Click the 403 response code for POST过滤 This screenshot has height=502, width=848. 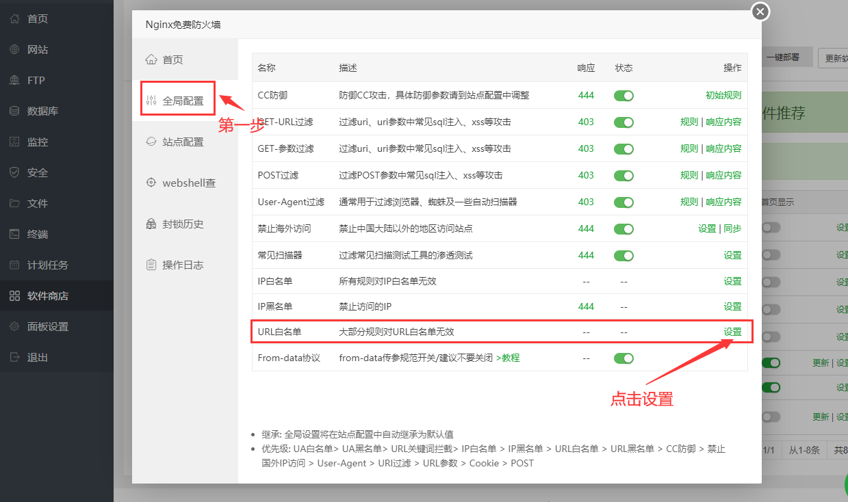pos(586,175)
